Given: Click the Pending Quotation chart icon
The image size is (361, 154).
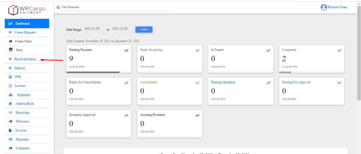Looking at the screenshot, I should tap(269, 83).
